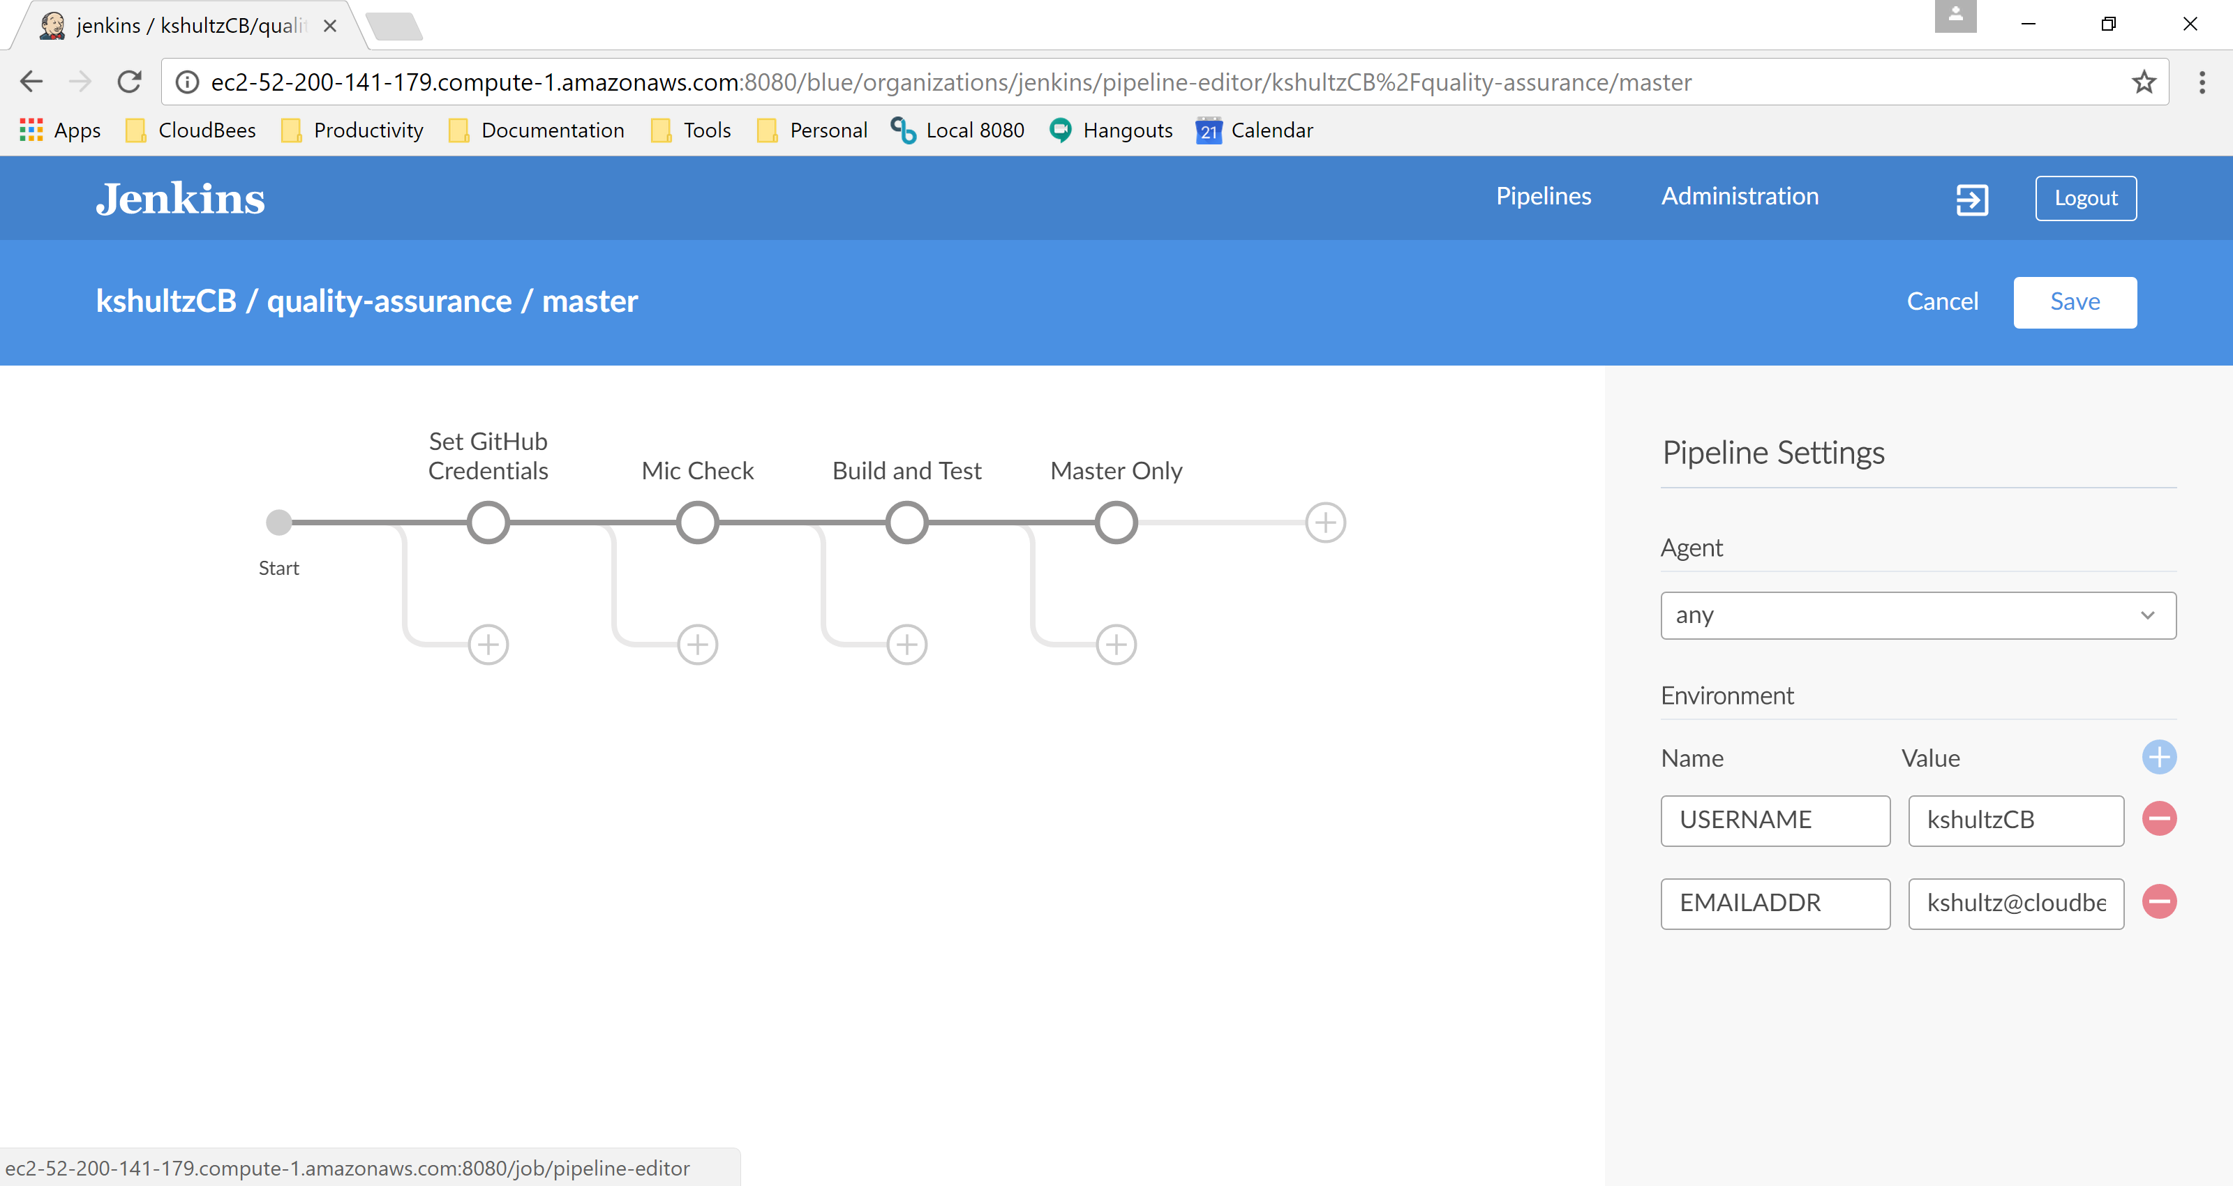
Task: Save the pipeline changes
Action: [2075, 301]
